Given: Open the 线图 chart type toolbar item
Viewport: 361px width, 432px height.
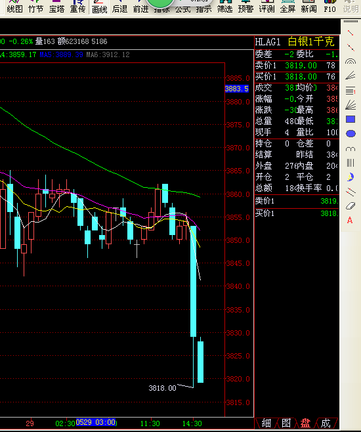Looking at the screenshot, I should pos(14,7).
